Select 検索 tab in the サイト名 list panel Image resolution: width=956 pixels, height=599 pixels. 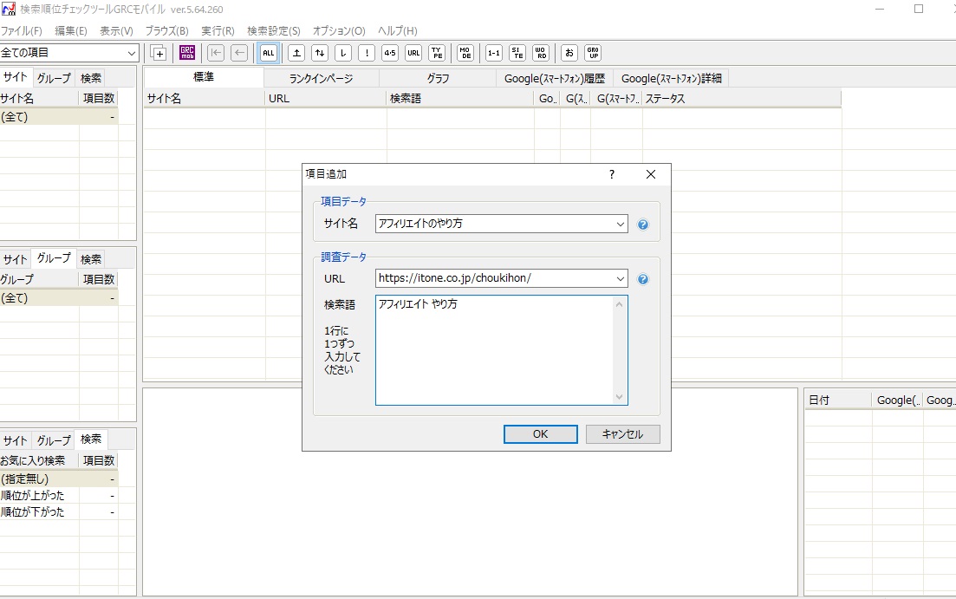[x=91, y=78]
